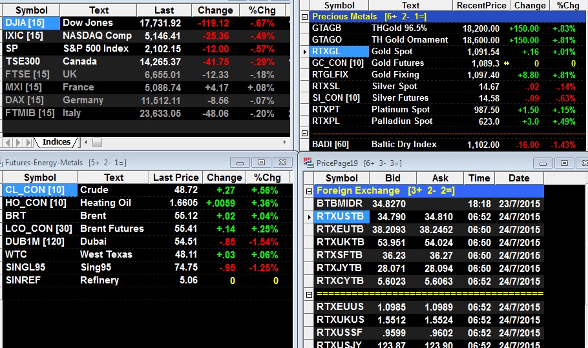Select the RTXCYTB symbol
This screenshot has width=588, height=348.
pos(341,281)
